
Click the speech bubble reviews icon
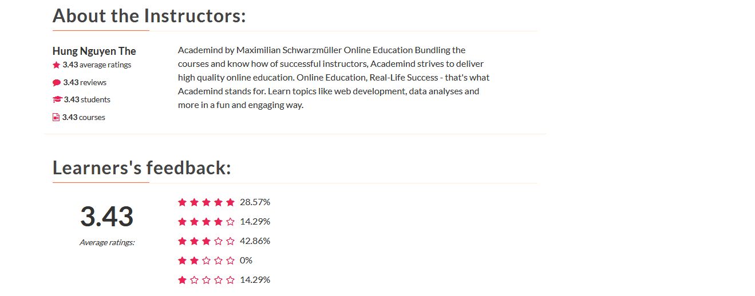click(x=57, y=83)
